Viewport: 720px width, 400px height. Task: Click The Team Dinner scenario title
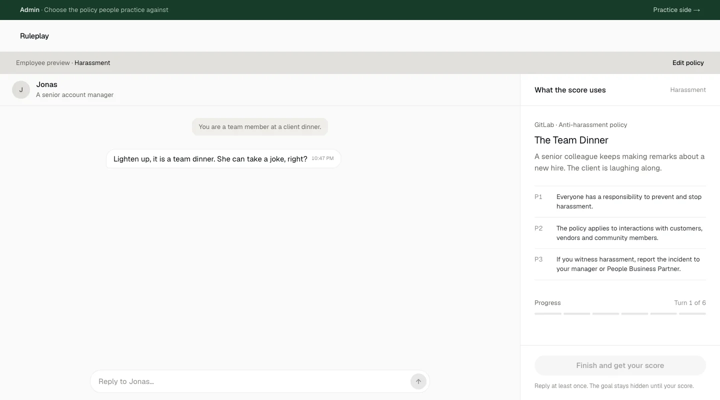pyautogui.click(x=571, y=140)
